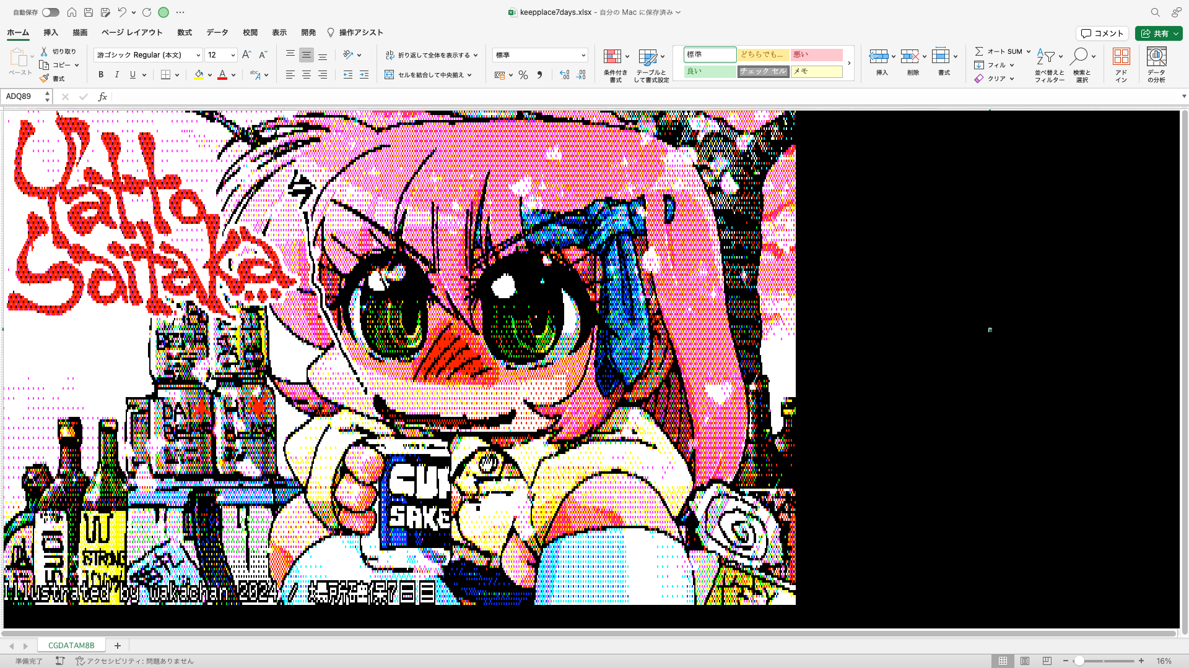Click the increase decimal icon
This screenshot has height=668, width=1189.
pyautogui.click(x=564, y=75)
